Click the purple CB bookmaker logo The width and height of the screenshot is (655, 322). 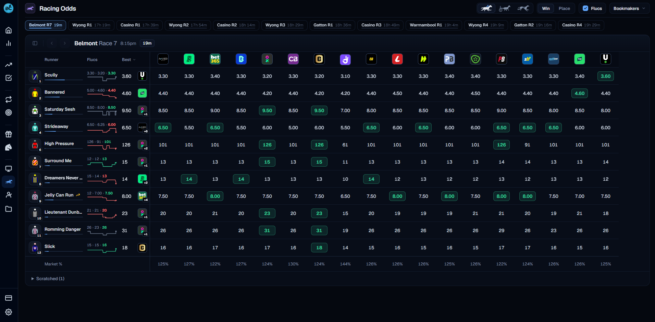point(293,59)
